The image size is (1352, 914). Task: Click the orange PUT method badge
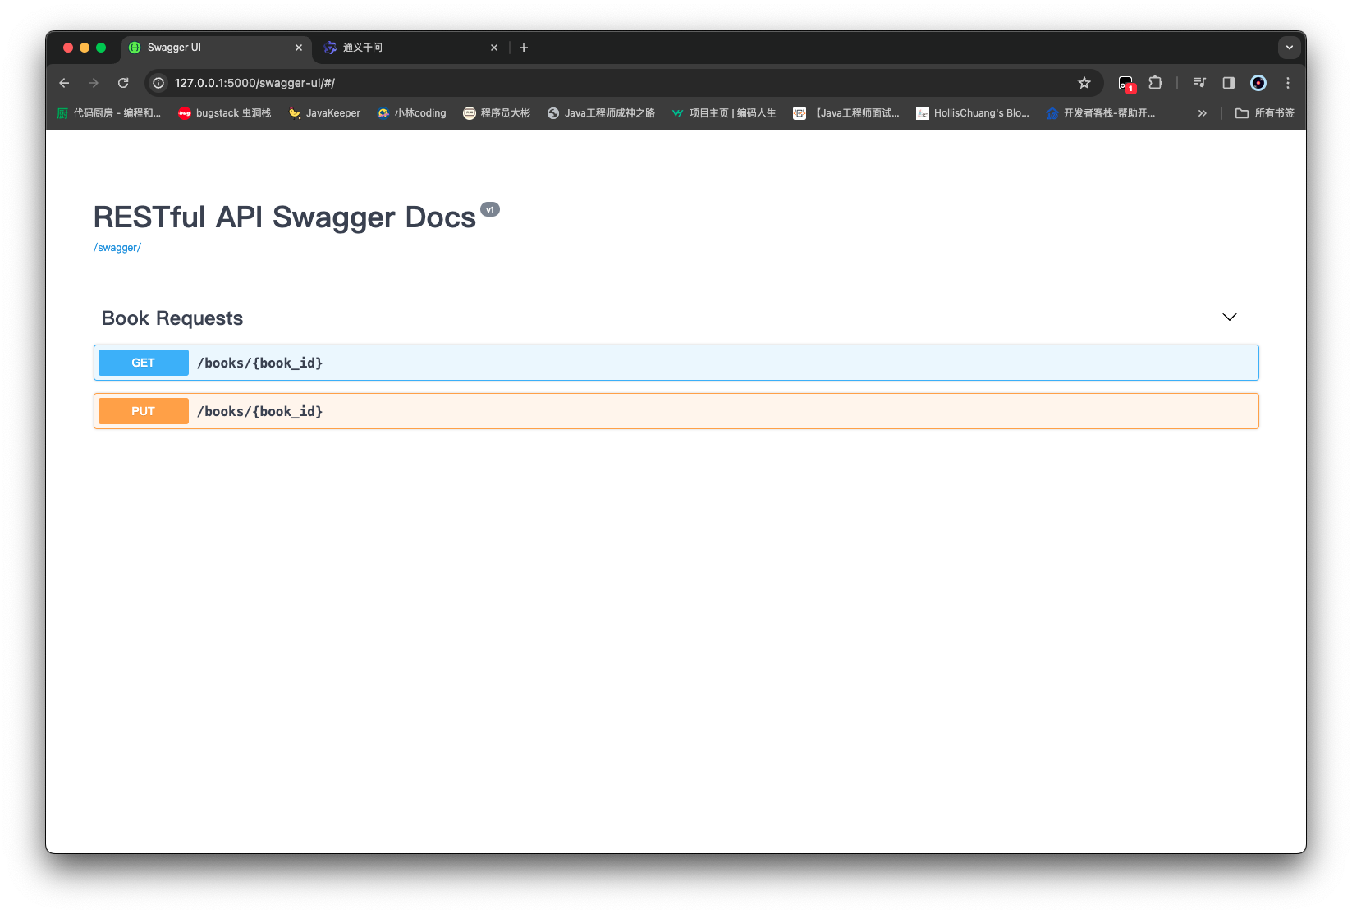[144, 411]
